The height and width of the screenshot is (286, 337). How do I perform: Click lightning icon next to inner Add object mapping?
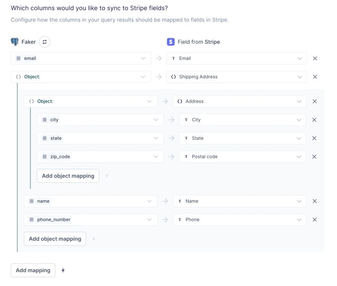tap(107, 176)
